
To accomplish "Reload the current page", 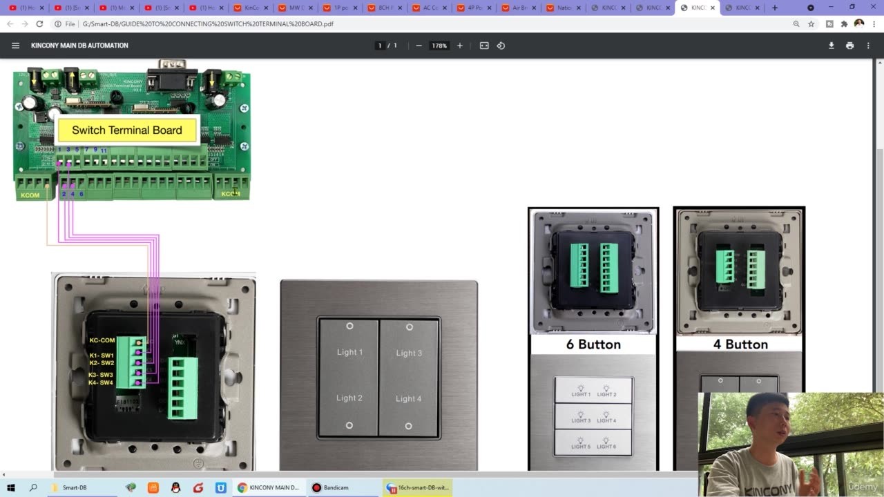I will pyautogui.click(x=39, y=23).
